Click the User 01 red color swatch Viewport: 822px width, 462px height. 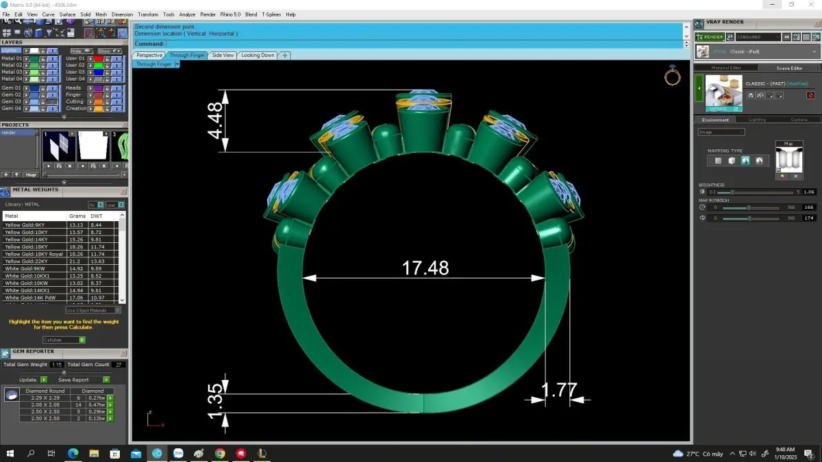pos(99,58)
